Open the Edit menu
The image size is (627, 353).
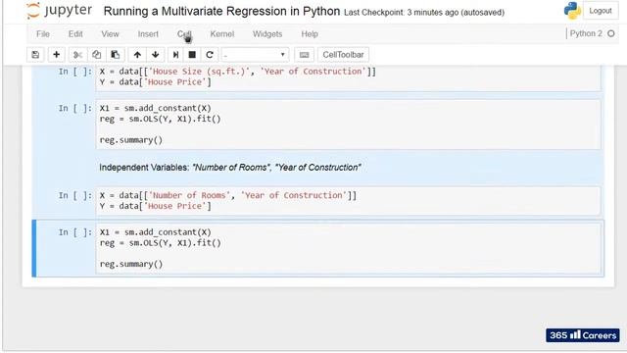coord(75,34)
